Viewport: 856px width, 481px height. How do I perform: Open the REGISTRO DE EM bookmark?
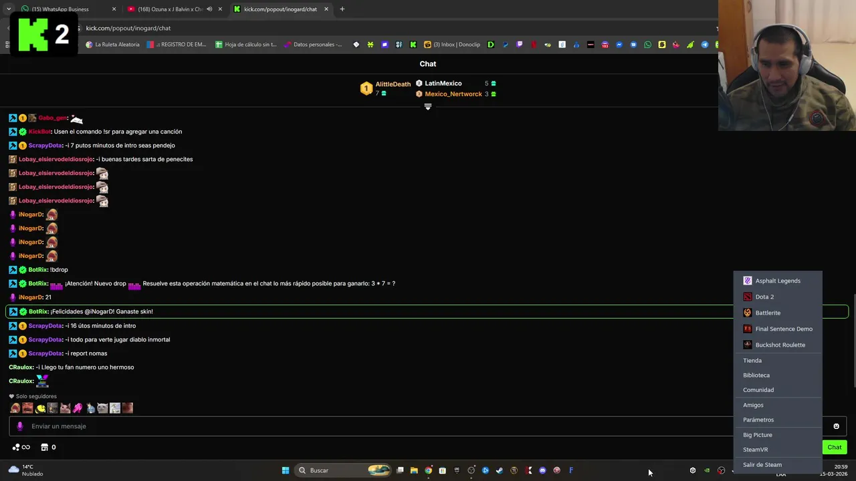[x=177, y=45]
